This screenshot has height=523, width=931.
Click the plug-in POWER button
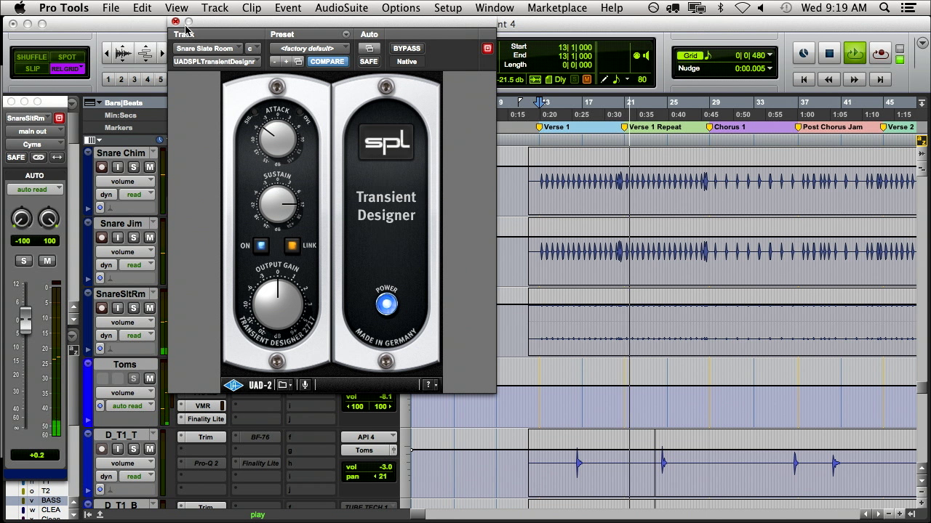(386, 304)
